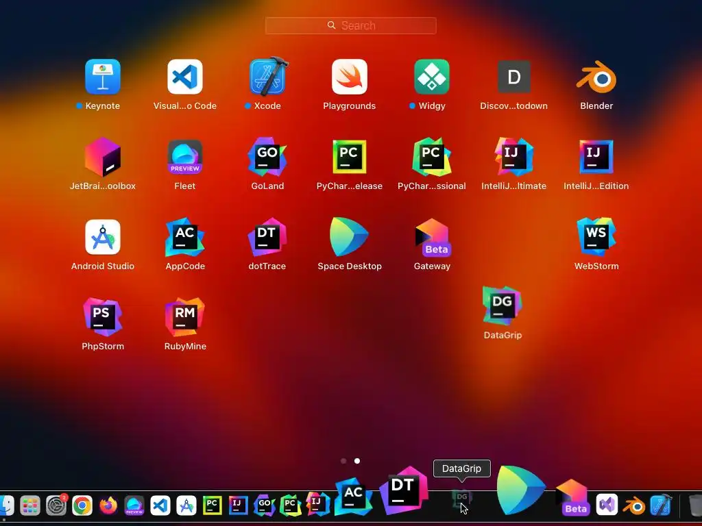Viewport: 702px width, 526px height.
Task: Switch to first Launchpad page dot
Action: click(x=343, y=461)
